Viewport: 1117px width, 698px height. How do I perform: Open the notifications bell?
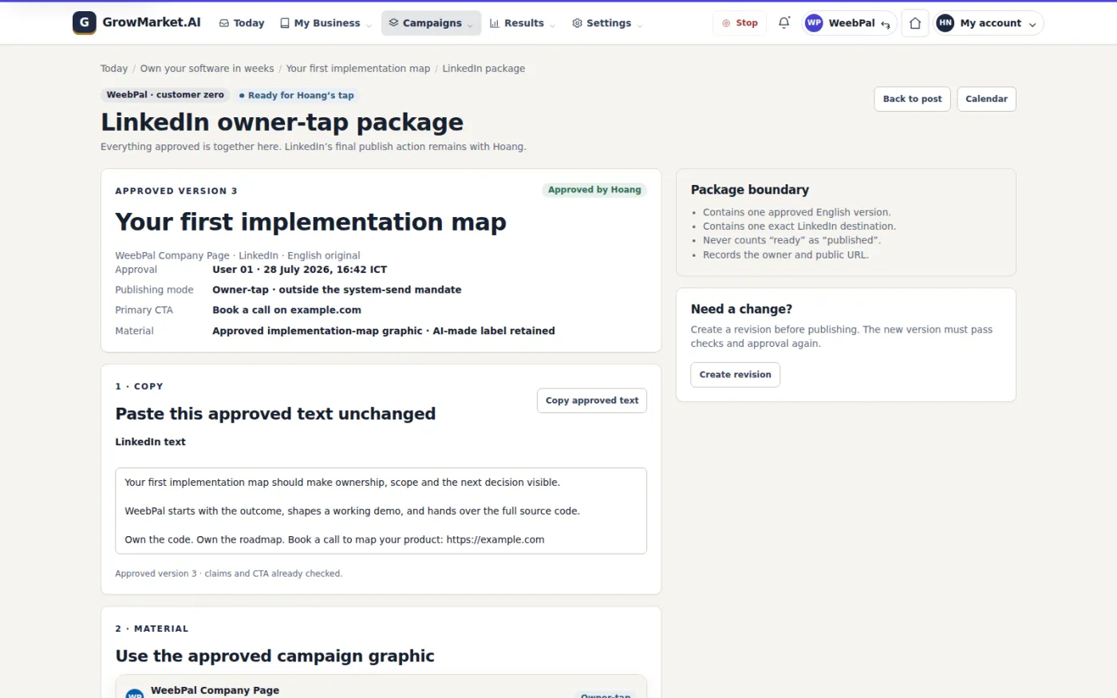pos(784,23)
